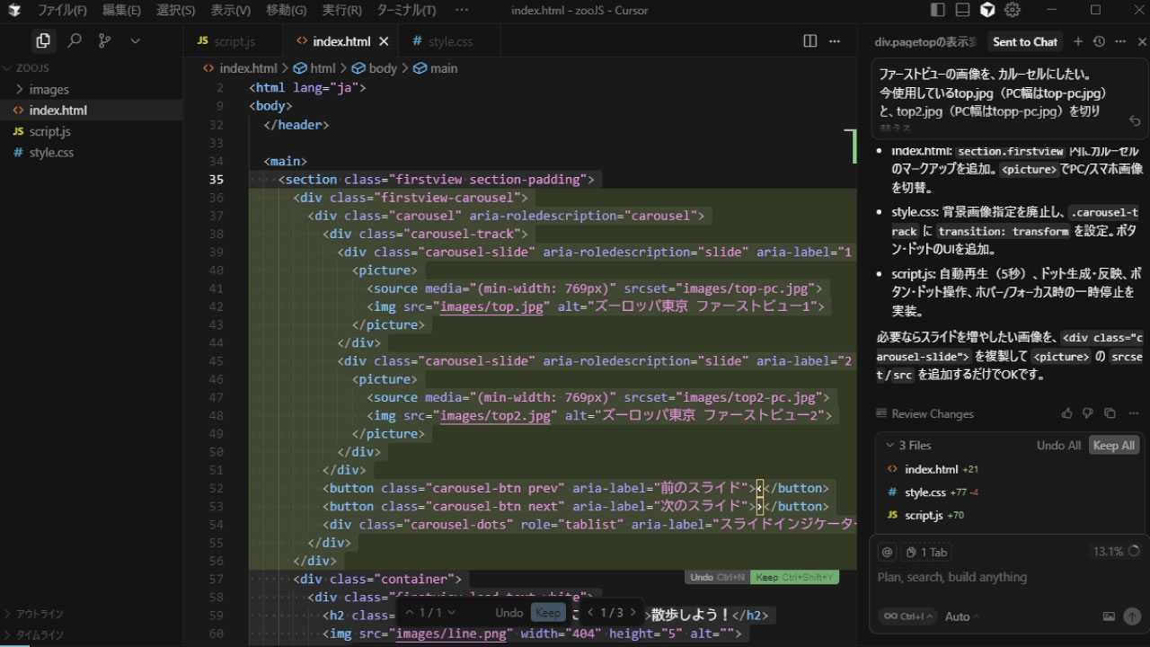The image size is (1150, 647).
Task: Open script.js in changed files list
Action: point(1011,515)
